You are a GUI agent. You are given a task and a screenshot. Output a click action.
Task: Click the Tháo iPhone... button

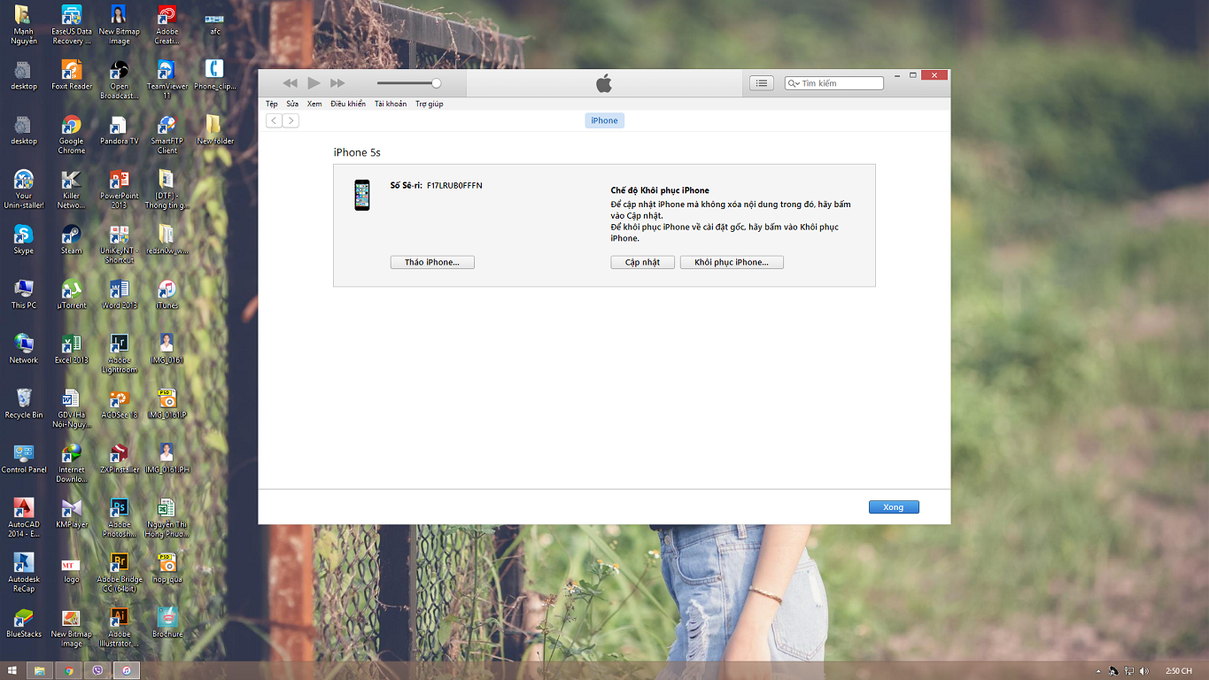tap(432, 262)
